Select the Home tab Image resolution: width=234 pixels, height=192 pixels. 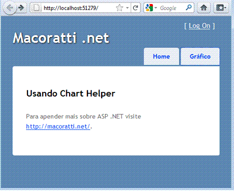point(161,56)
